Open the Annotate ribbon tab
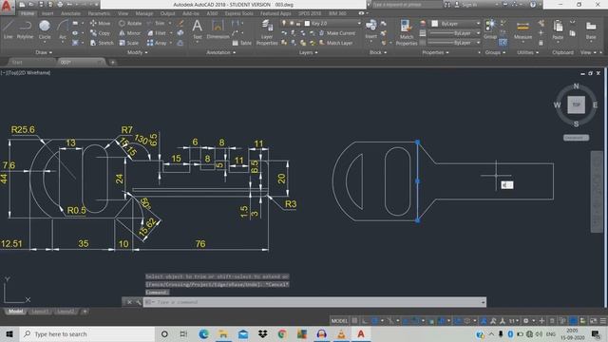 pyautogui.click(x=70, y=13)
